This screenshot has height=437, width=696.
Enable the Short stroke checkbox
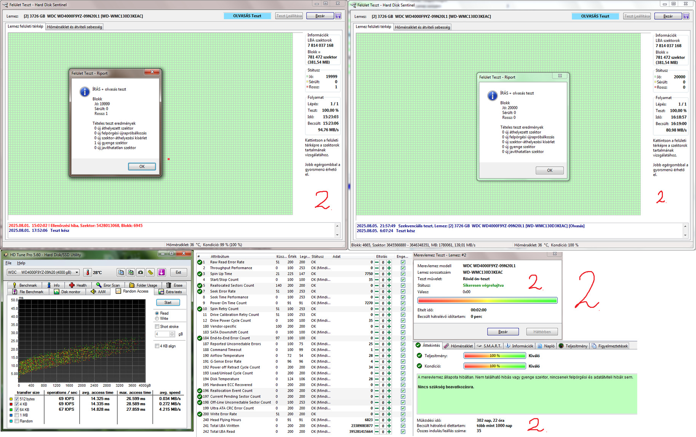tap(157, 327)
